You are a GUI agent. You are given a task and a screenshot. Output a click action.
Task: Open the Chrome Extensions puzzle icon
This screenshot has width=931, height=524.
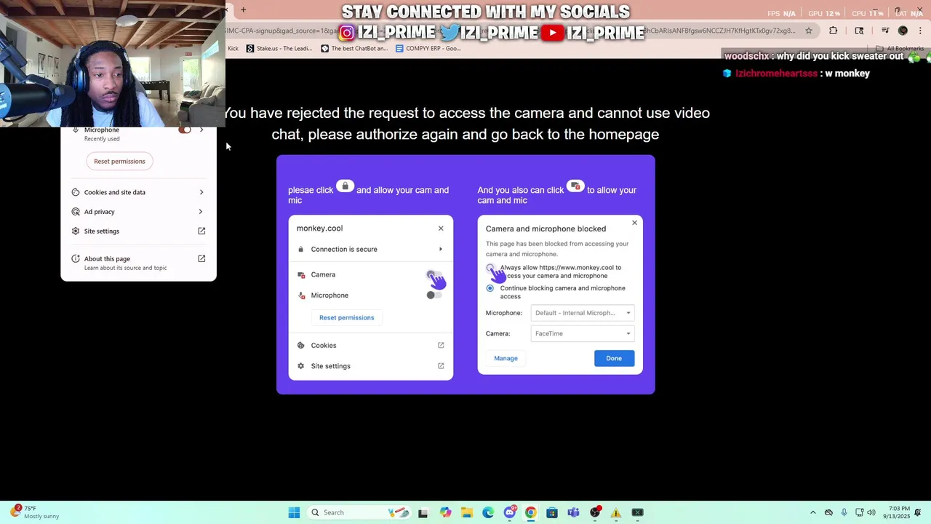pyautogui.click(x=834, y=31)
